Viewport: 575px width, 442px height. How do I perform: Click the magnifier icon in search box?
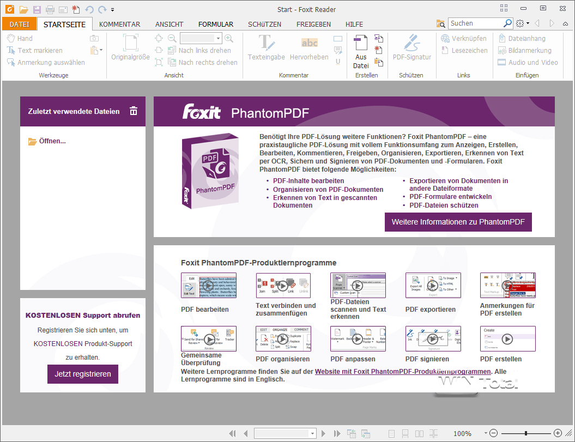(507, 23)
